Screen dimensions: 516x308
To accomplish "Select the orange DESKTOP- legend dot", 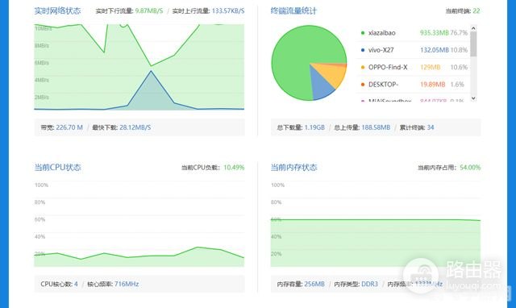I will tap(363, 84).
